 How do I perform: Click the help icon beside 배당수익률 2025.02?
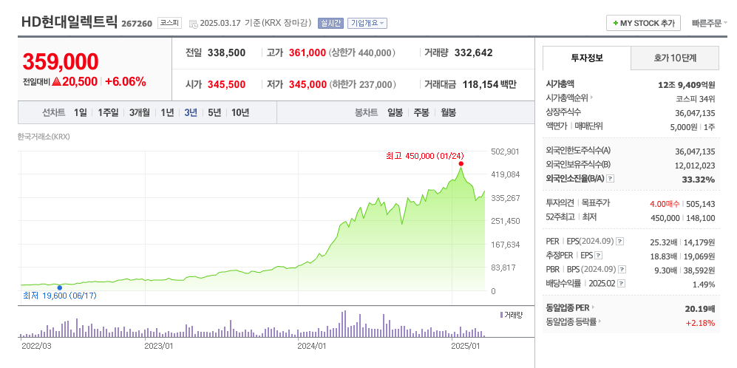[x=622, y=284]
